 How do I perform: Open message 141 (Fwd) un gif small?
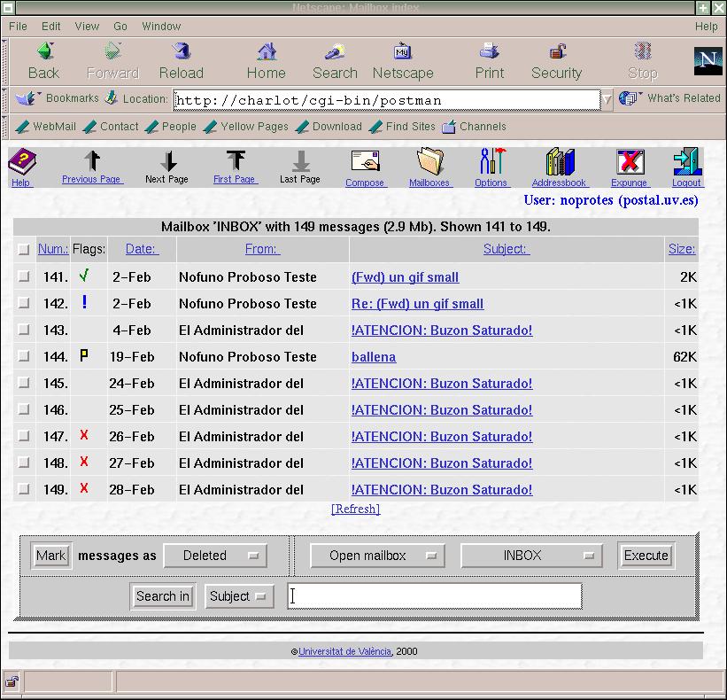(405, 277)
